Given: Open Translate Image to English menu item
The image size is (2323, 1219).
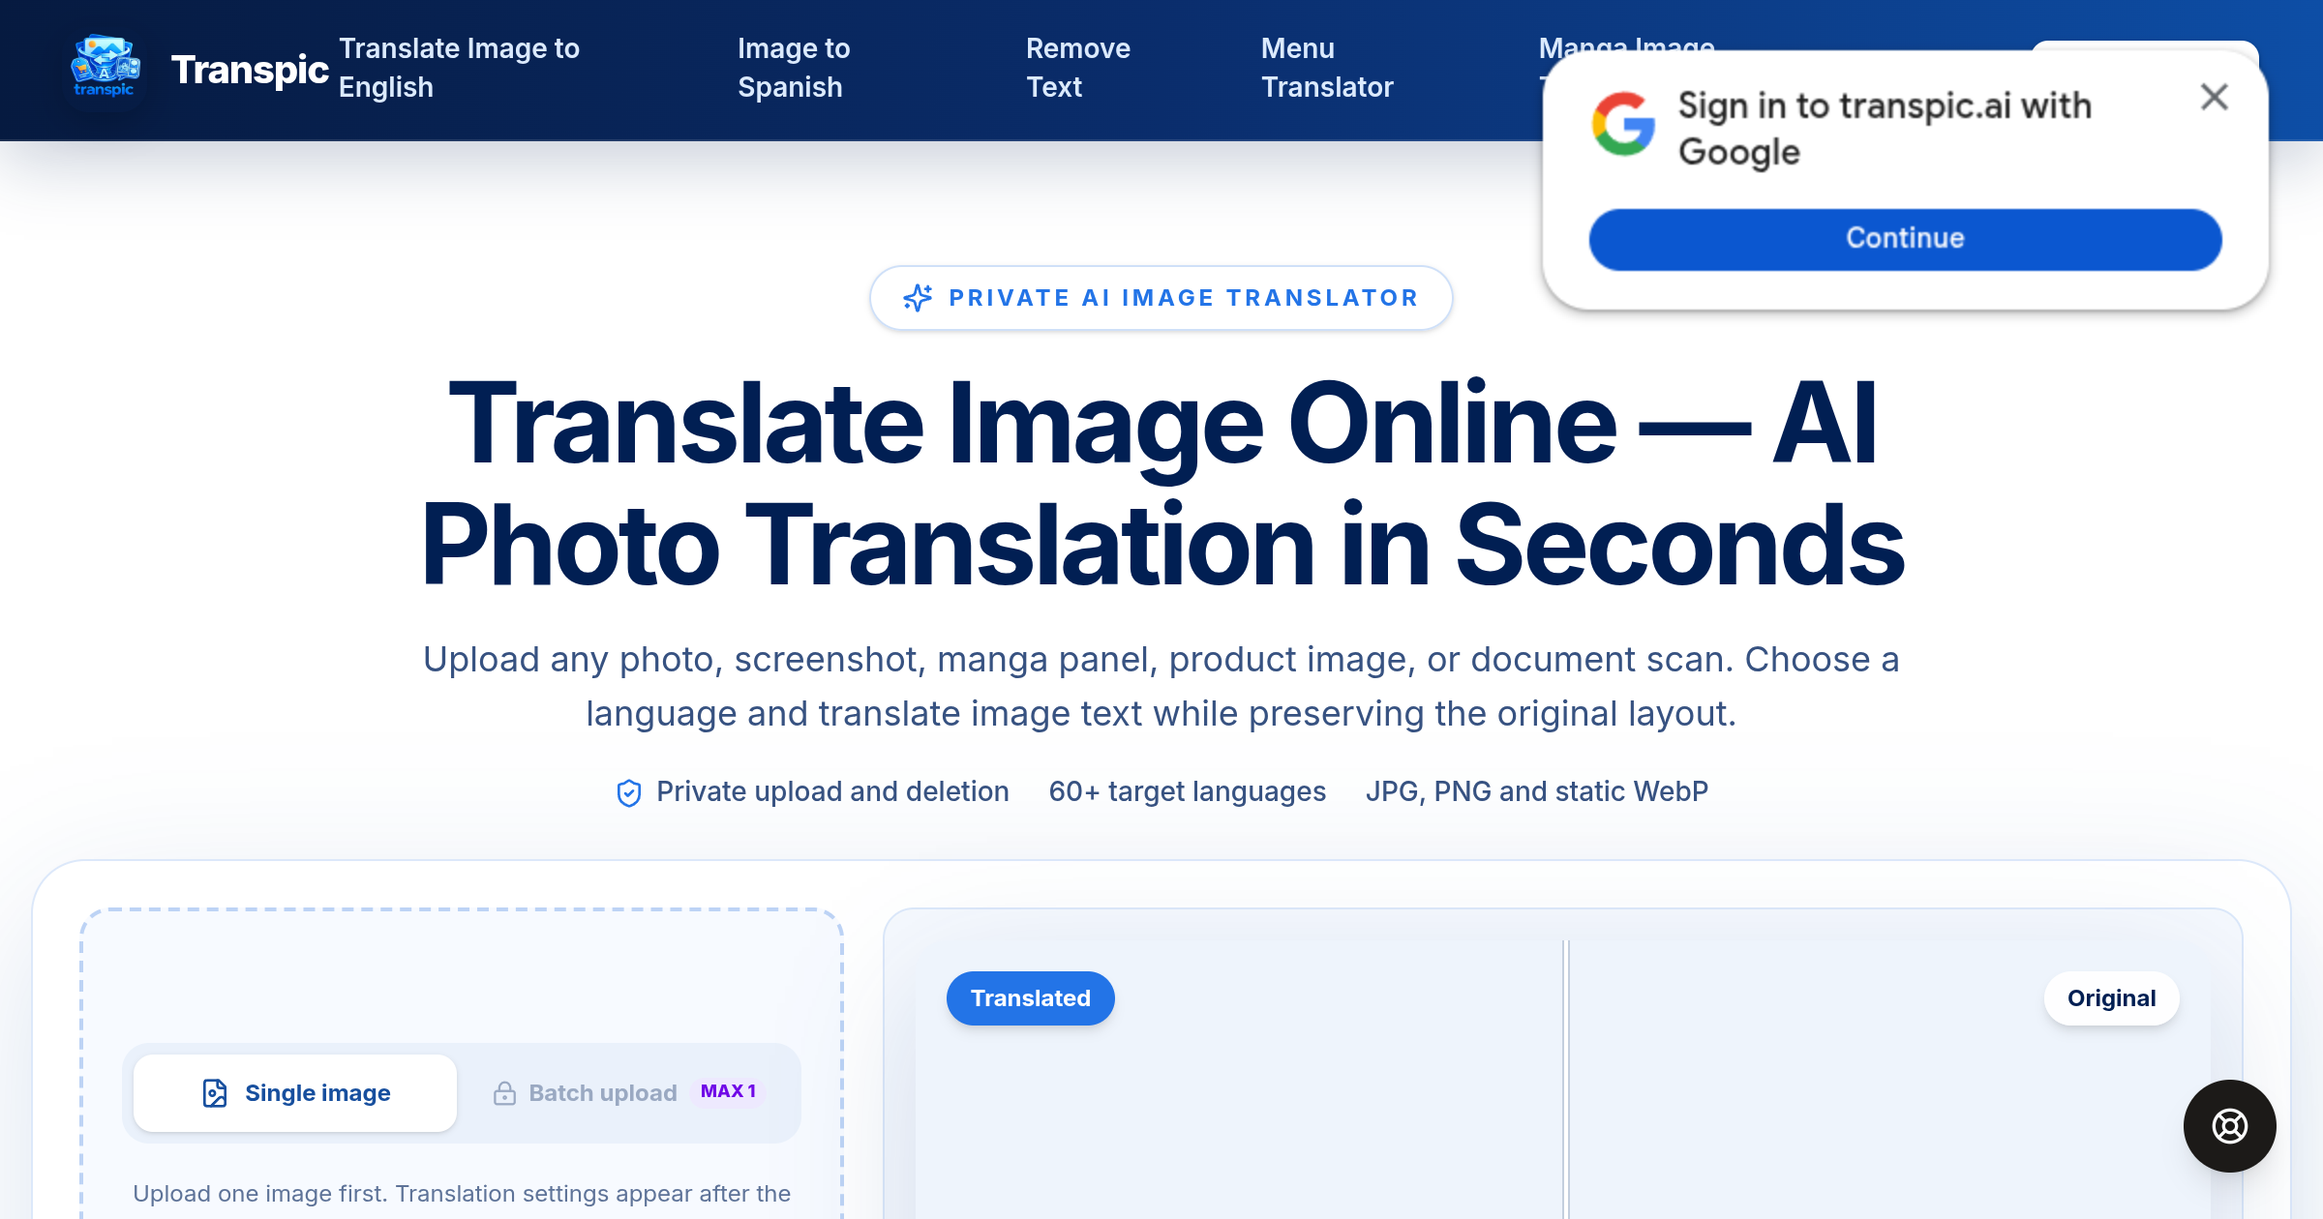Looking at the screenshot, I should 460,68.
